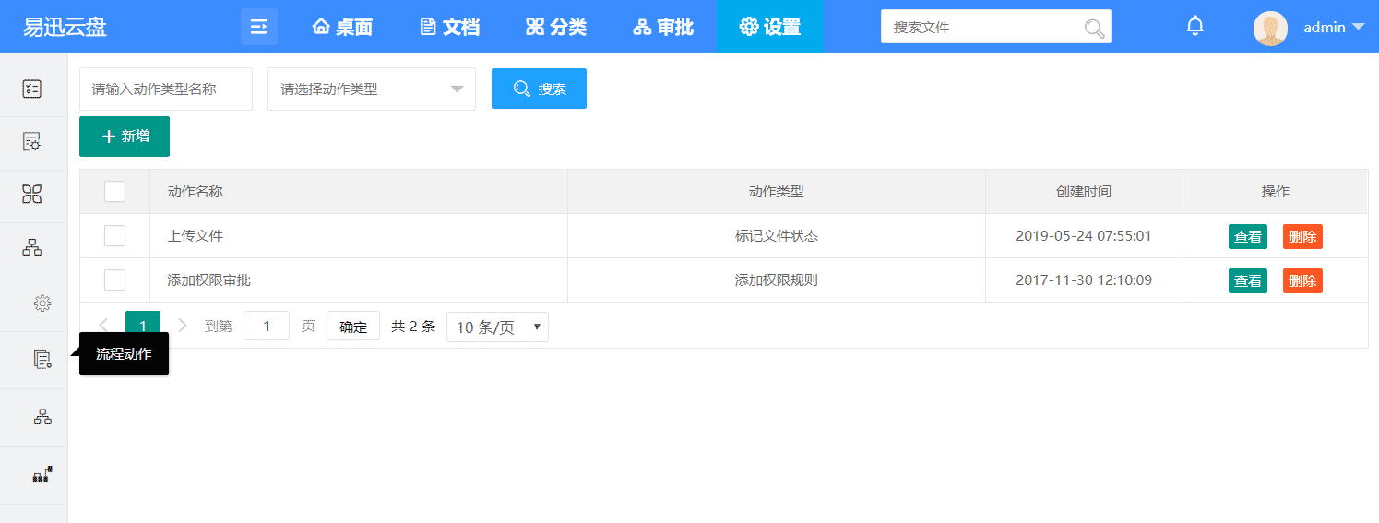Tick the checkbox for 添加权限审批 row
1379x523 pixels.
pyautogui.click(x=114, y=280)
